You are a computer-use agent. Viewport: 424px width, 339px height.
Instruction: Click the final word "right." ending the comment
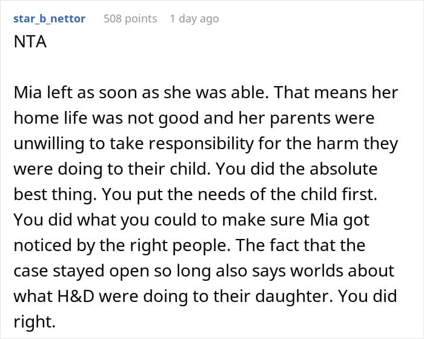[x=35, y=321]
